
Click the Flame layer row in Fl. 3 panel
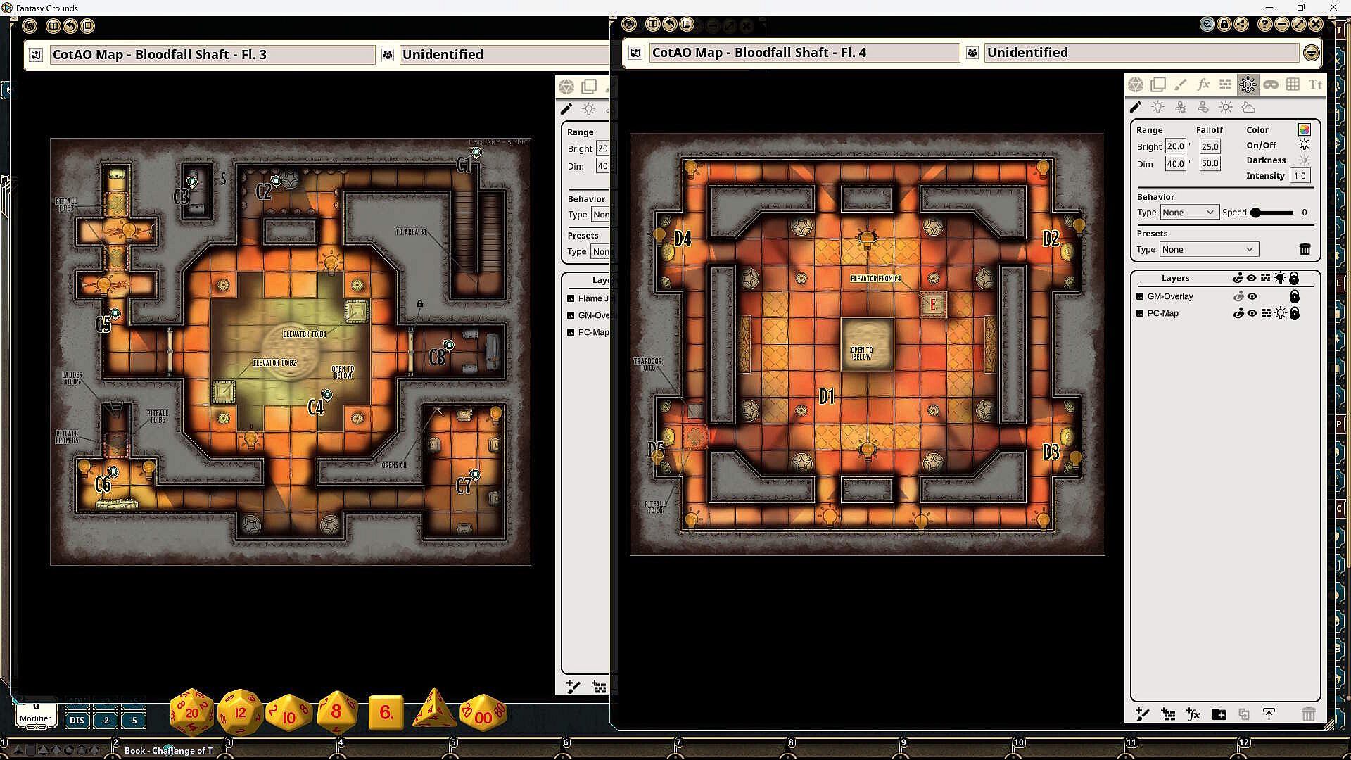pos(588,298)
